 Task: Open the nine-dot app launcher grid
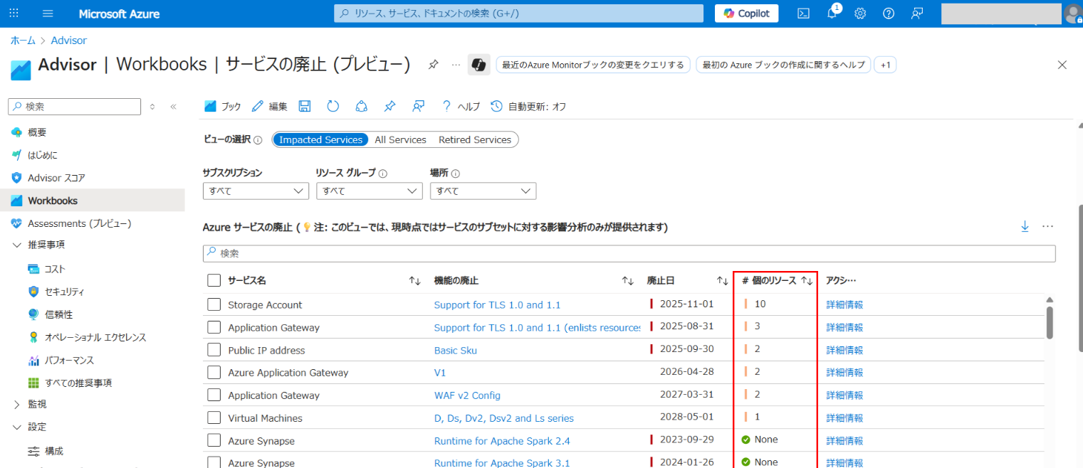click(x=14, y=14)
